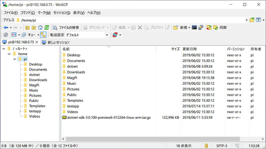Image resolution: width=266 pixels, height=149 pixels.
Task: Click the red and blue session icon
Action: coord(14,35)
